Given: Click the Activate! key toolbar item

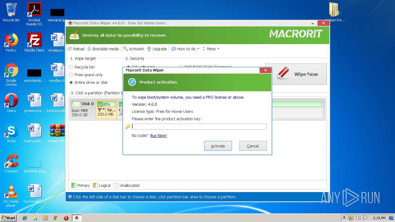Looking at the screenshot, I should point(134,49).
